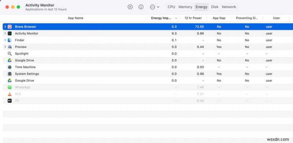Screen dimensions: 293x143
Task: Click the red close window button
Action: pos(7,7)
